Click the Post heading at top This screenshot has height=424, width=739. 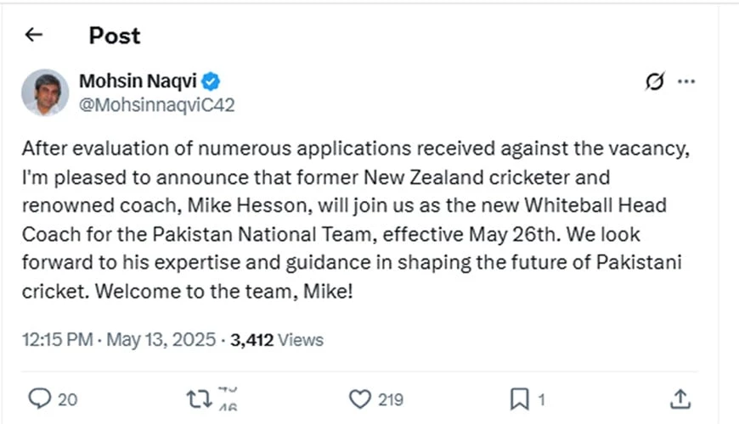tap(115, 35)
